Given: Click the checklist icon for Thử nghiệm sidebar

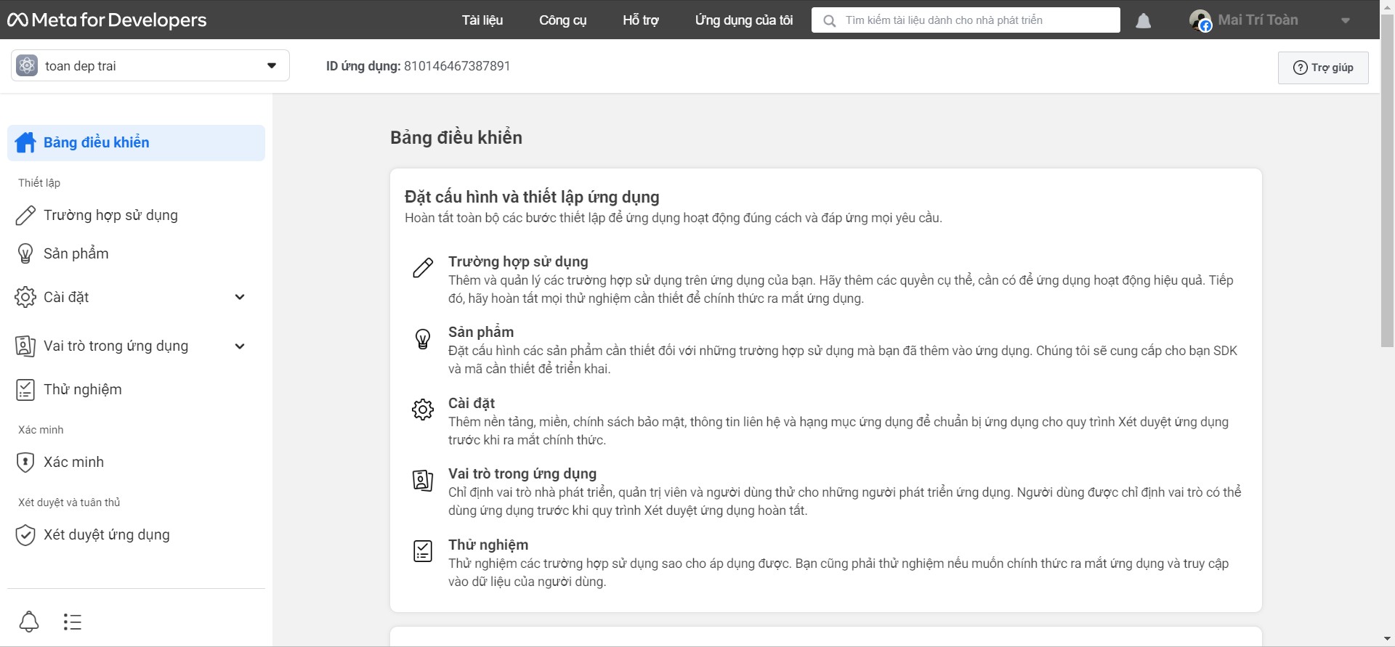Looking at the screenshot, I should point(25,389).
